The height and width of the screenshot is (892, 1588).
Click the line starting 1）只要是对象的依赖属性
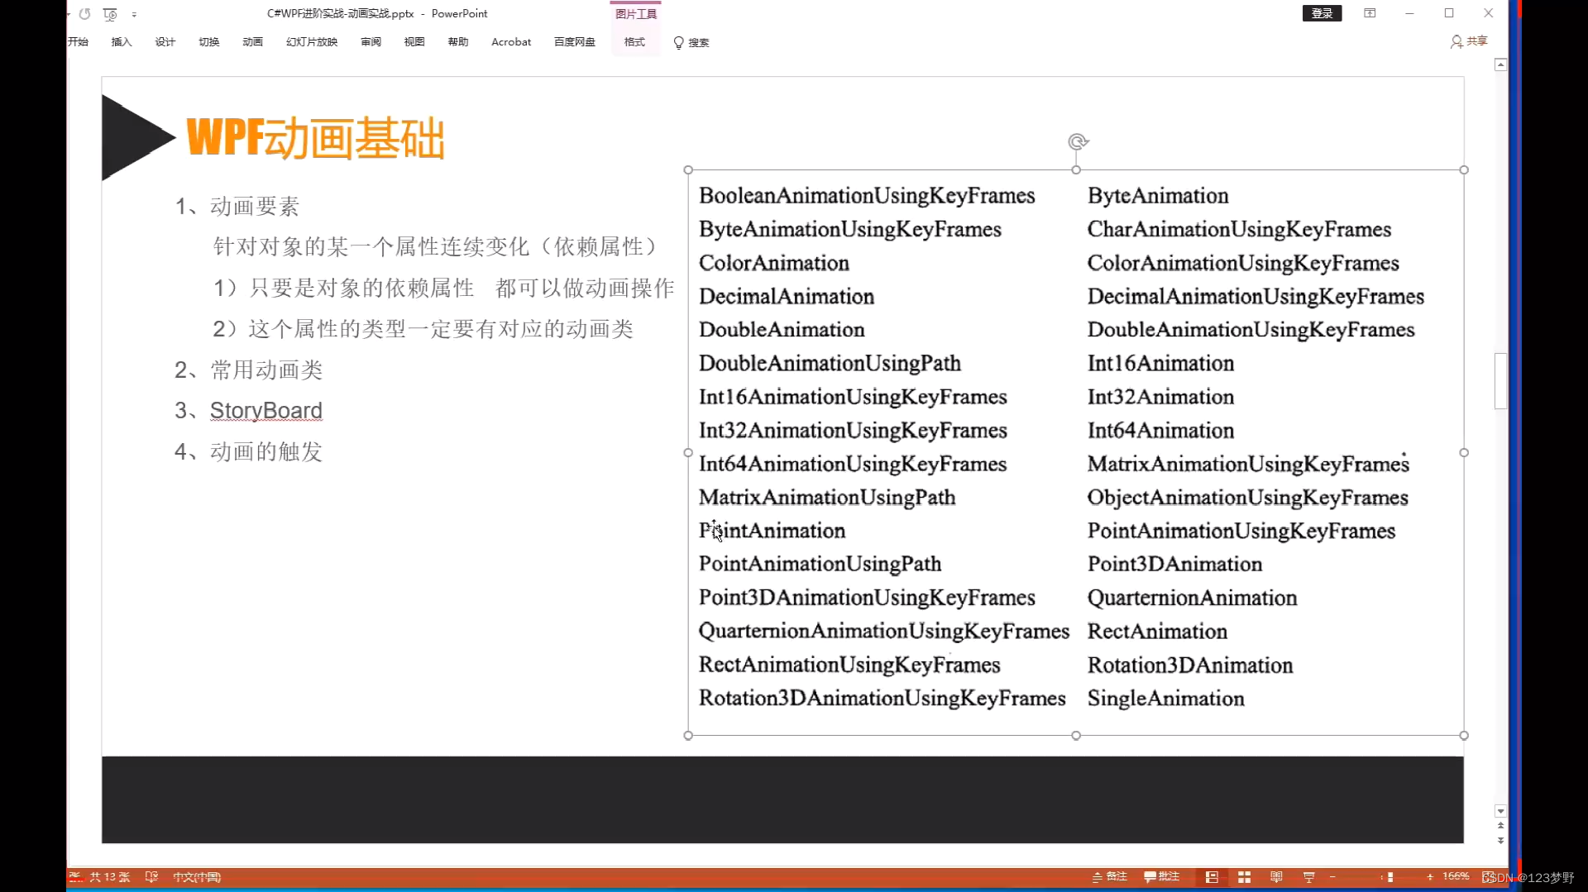444,288
